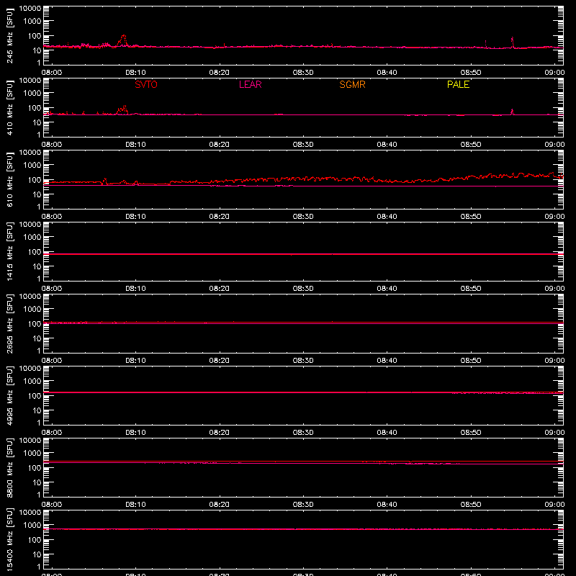
Task: Click 08:20 time label under 2695 MHz panel
Action: coord(220,361)
